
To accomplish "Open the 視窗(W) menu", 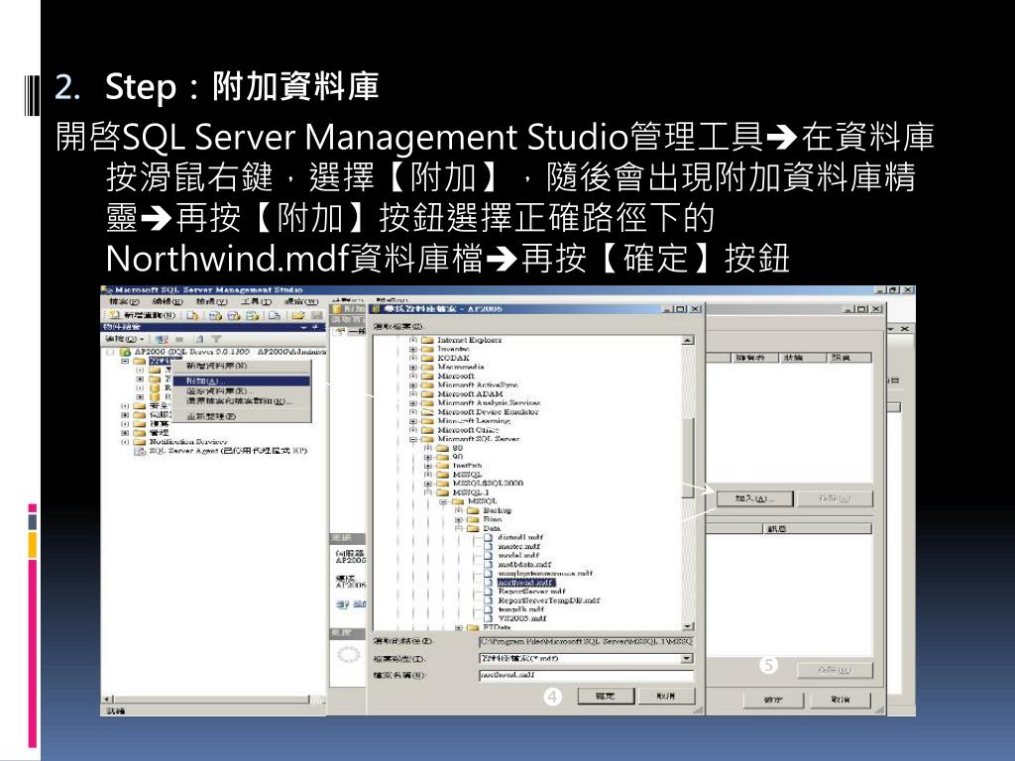I will [301, 301].
